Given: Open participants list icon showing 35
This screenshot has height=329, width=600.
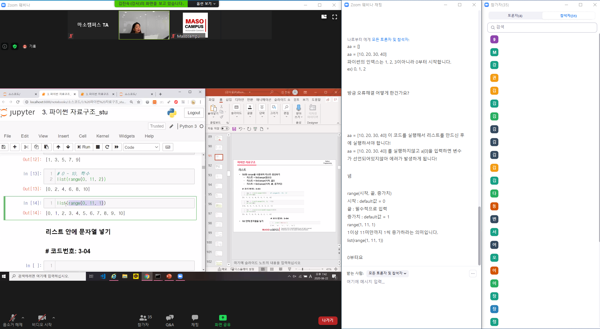Looking at the screenshot, I should click(143, 318).
